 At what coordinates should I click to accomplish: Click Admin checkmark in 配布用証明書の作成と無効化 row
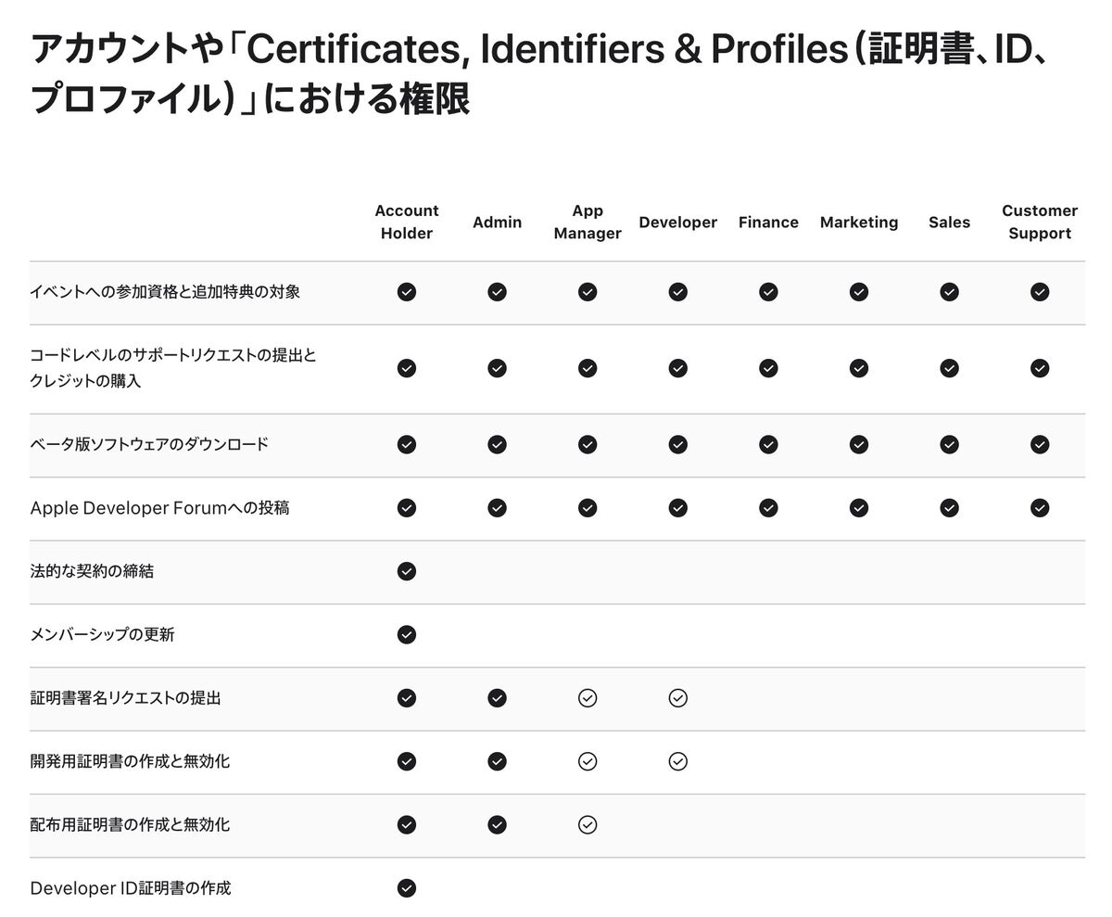(497, 824)
